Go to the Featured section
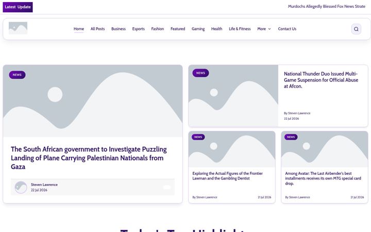 [178, 29]
